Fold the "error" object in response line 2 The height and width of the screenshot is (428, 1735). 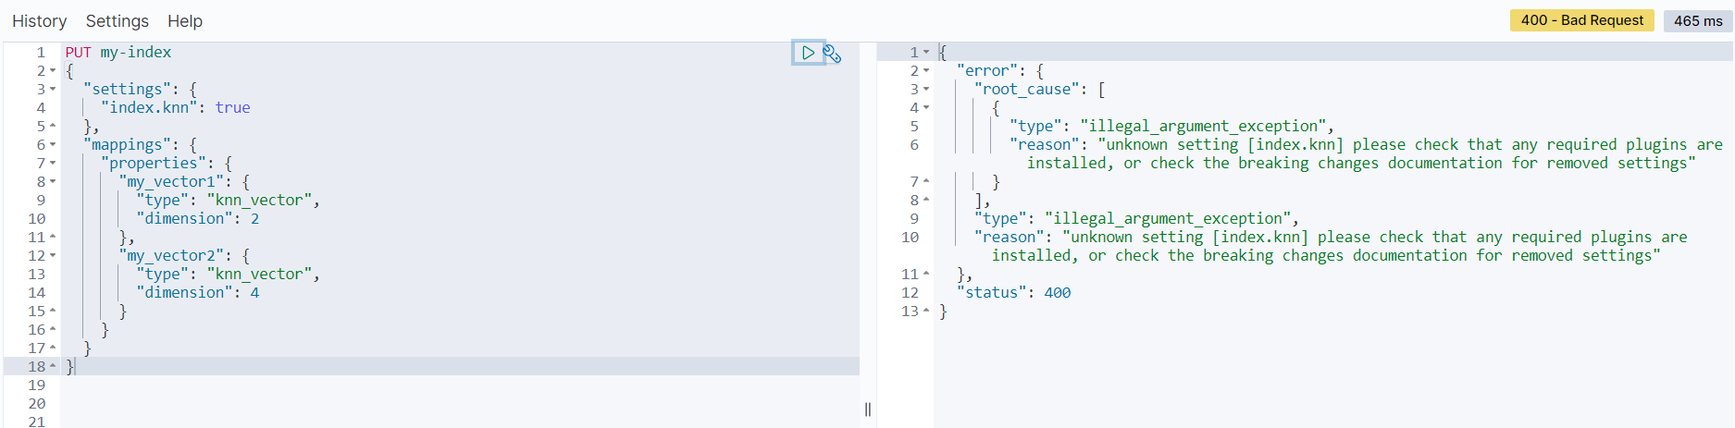point(926,71)
